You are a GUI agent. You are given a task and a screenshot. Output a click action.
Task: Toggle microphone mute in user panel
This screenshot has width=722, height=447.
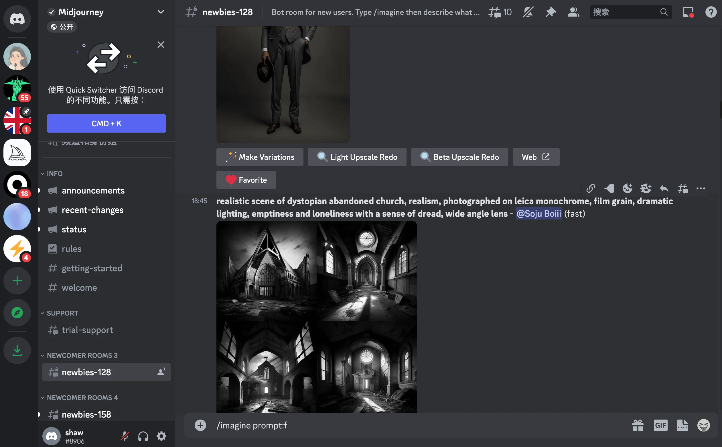[x=125, y=436]
